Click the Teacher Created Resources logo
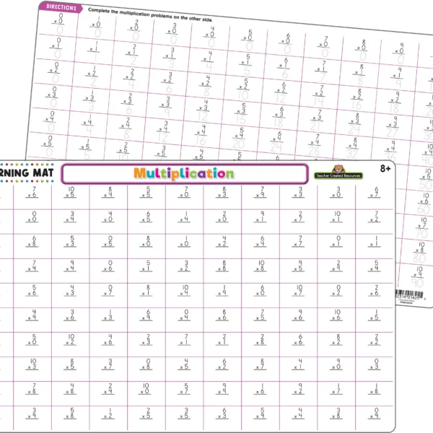The width and height of the screenshot is (433, 433). click(338, 172)
